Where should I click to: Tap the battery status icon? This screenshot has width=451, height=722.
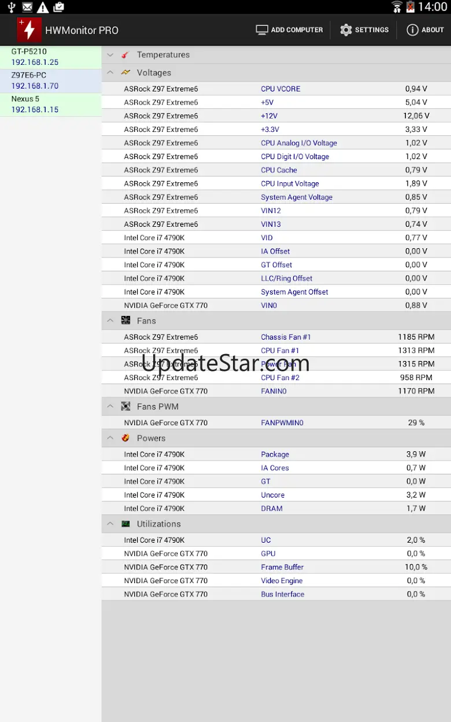pyautogui.click(x=411, y=7)
